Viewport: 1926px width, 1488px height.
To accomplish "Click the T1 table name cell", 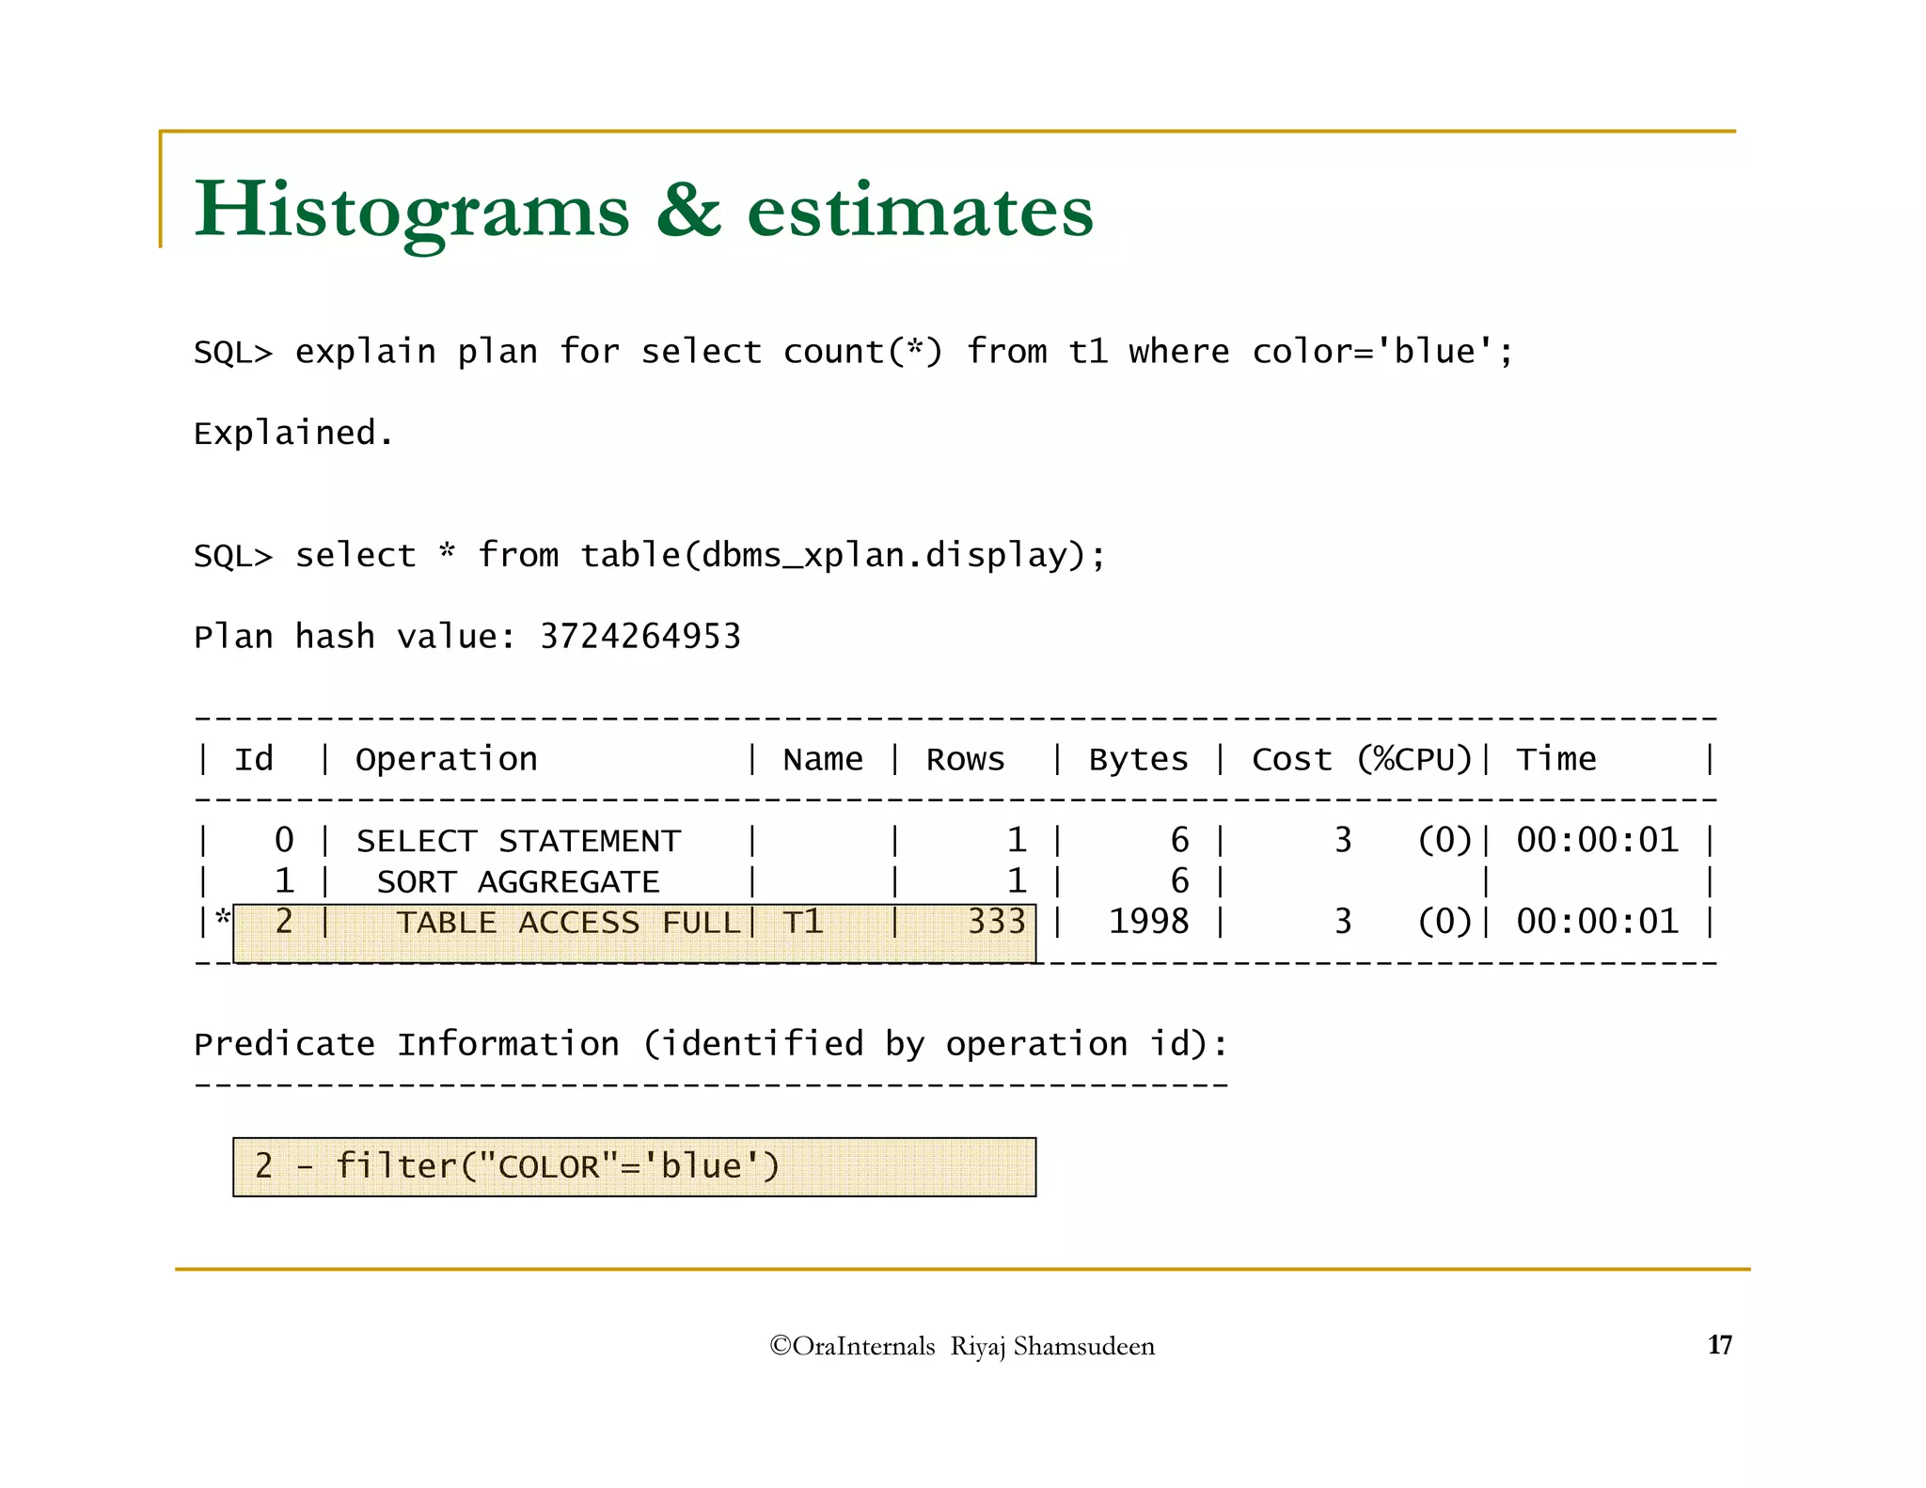I will 803,922.
